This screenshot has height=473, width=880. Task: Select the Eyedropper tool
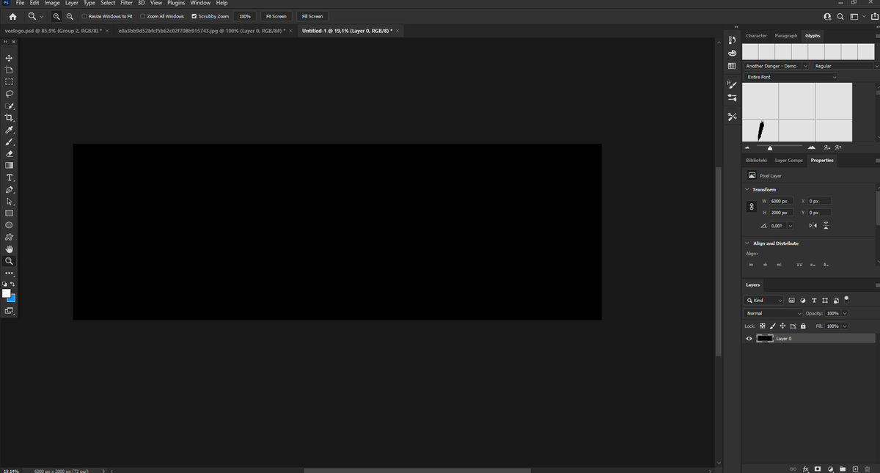[x=9, y=130]
